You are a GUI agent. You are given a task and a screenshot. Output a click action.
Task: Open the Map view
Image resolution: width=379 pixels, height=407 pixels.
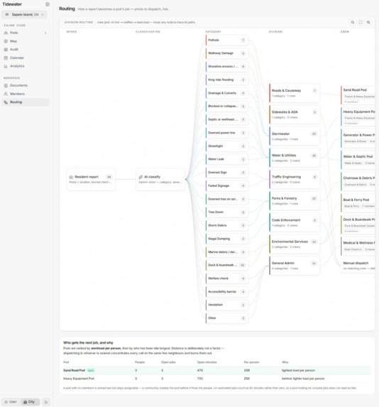tap(26, 41)
